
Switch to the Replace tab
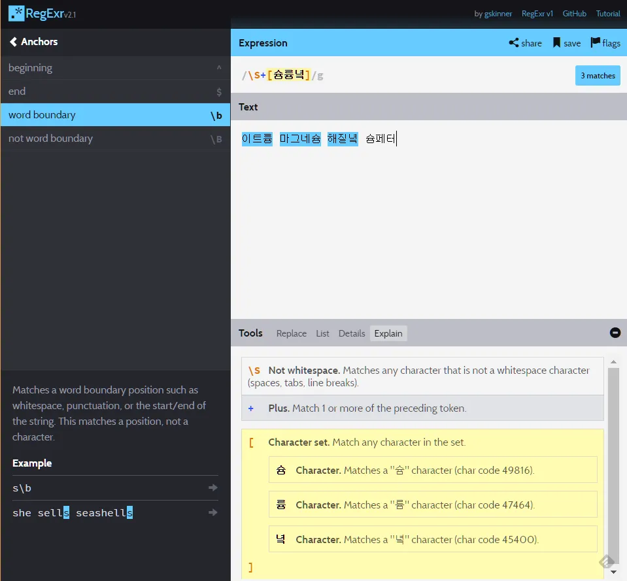292,333
